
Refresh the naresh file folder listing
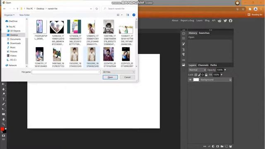click(x=96, y=9)
